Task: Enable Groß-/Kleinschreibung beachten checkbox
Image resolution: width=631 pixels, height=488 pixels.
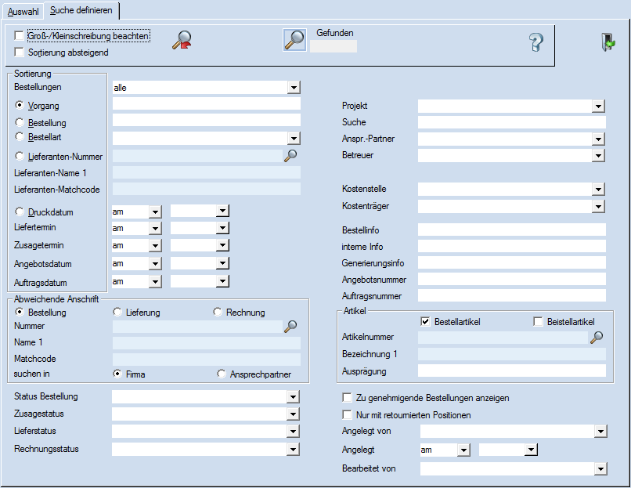Action: click(20, 36)
